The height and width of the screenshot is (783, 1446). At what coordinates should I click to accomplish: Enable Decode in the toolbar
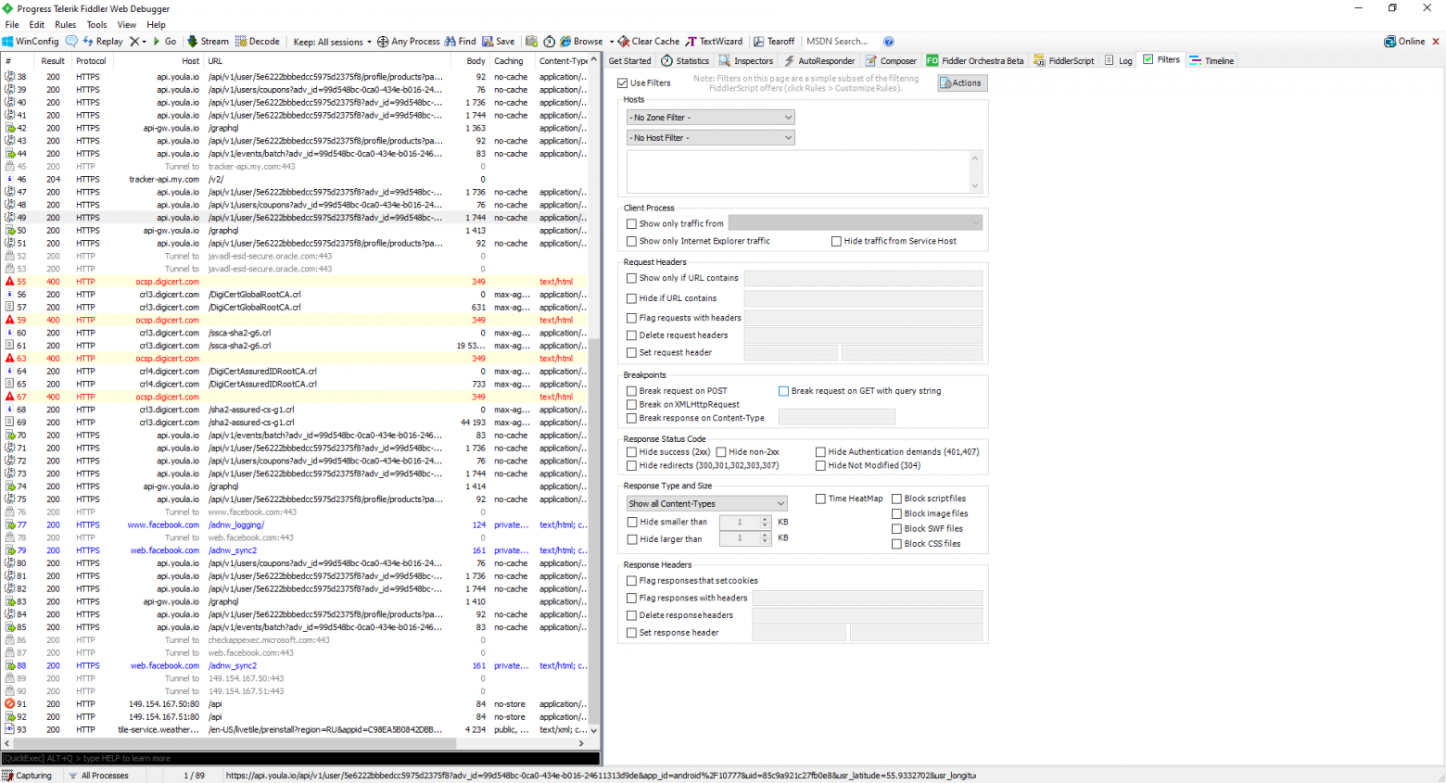(258, 41)
